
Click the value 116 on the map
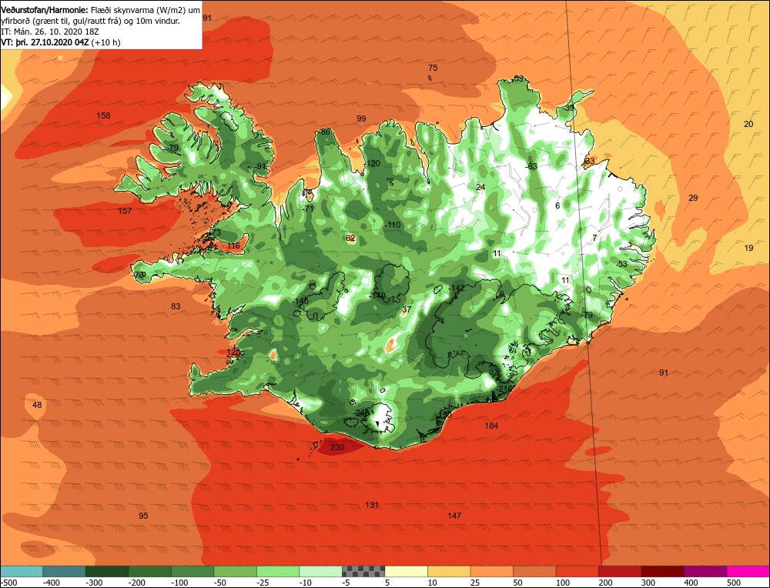[x=233, y=246]
